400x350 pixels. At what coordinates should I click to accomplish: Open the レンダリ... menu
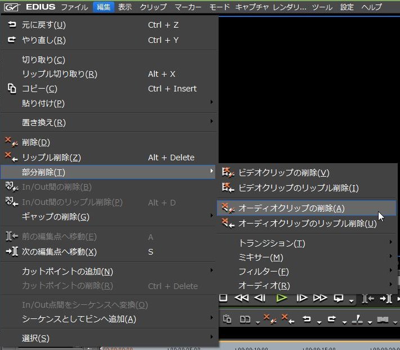coord(290,7)
